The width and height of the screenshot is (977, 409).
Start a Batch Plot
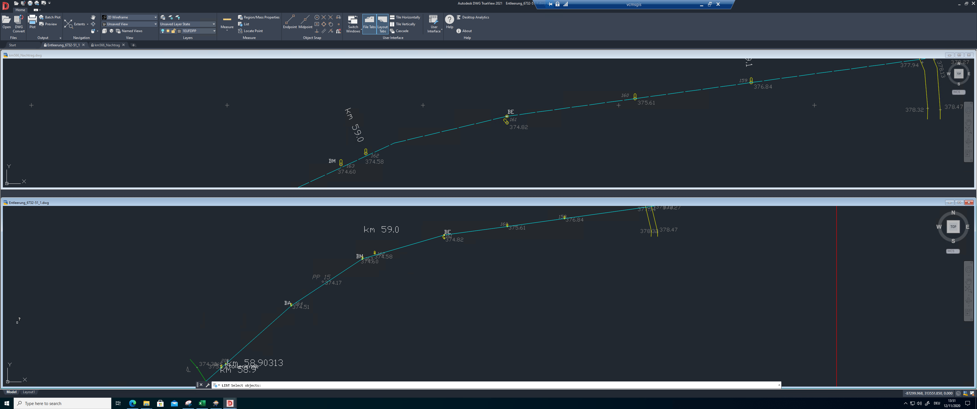pyautogui.click(x=50, y=17)
